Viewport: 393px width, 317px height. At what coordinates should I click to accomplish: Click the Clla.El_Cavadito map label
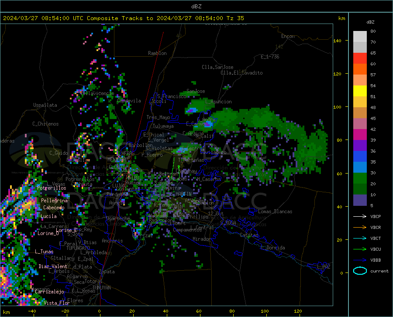[241, 73]
